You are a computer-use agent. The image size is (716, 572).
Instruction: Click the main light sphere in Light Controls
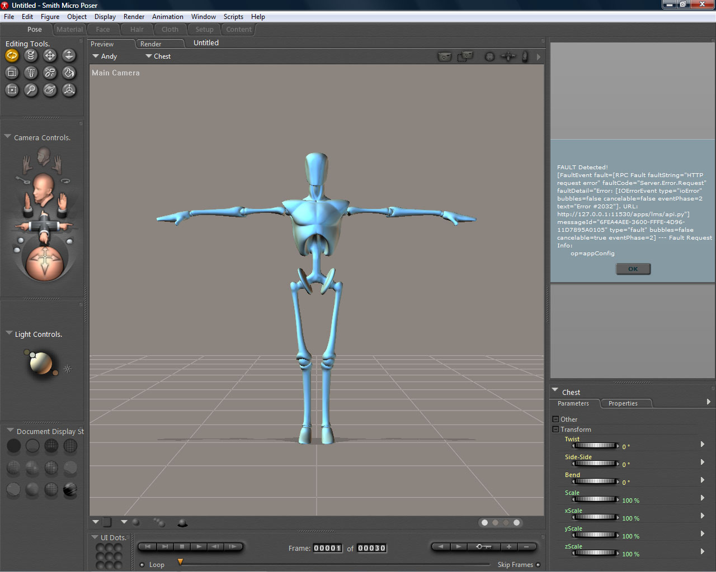click(x=41, y=363)
